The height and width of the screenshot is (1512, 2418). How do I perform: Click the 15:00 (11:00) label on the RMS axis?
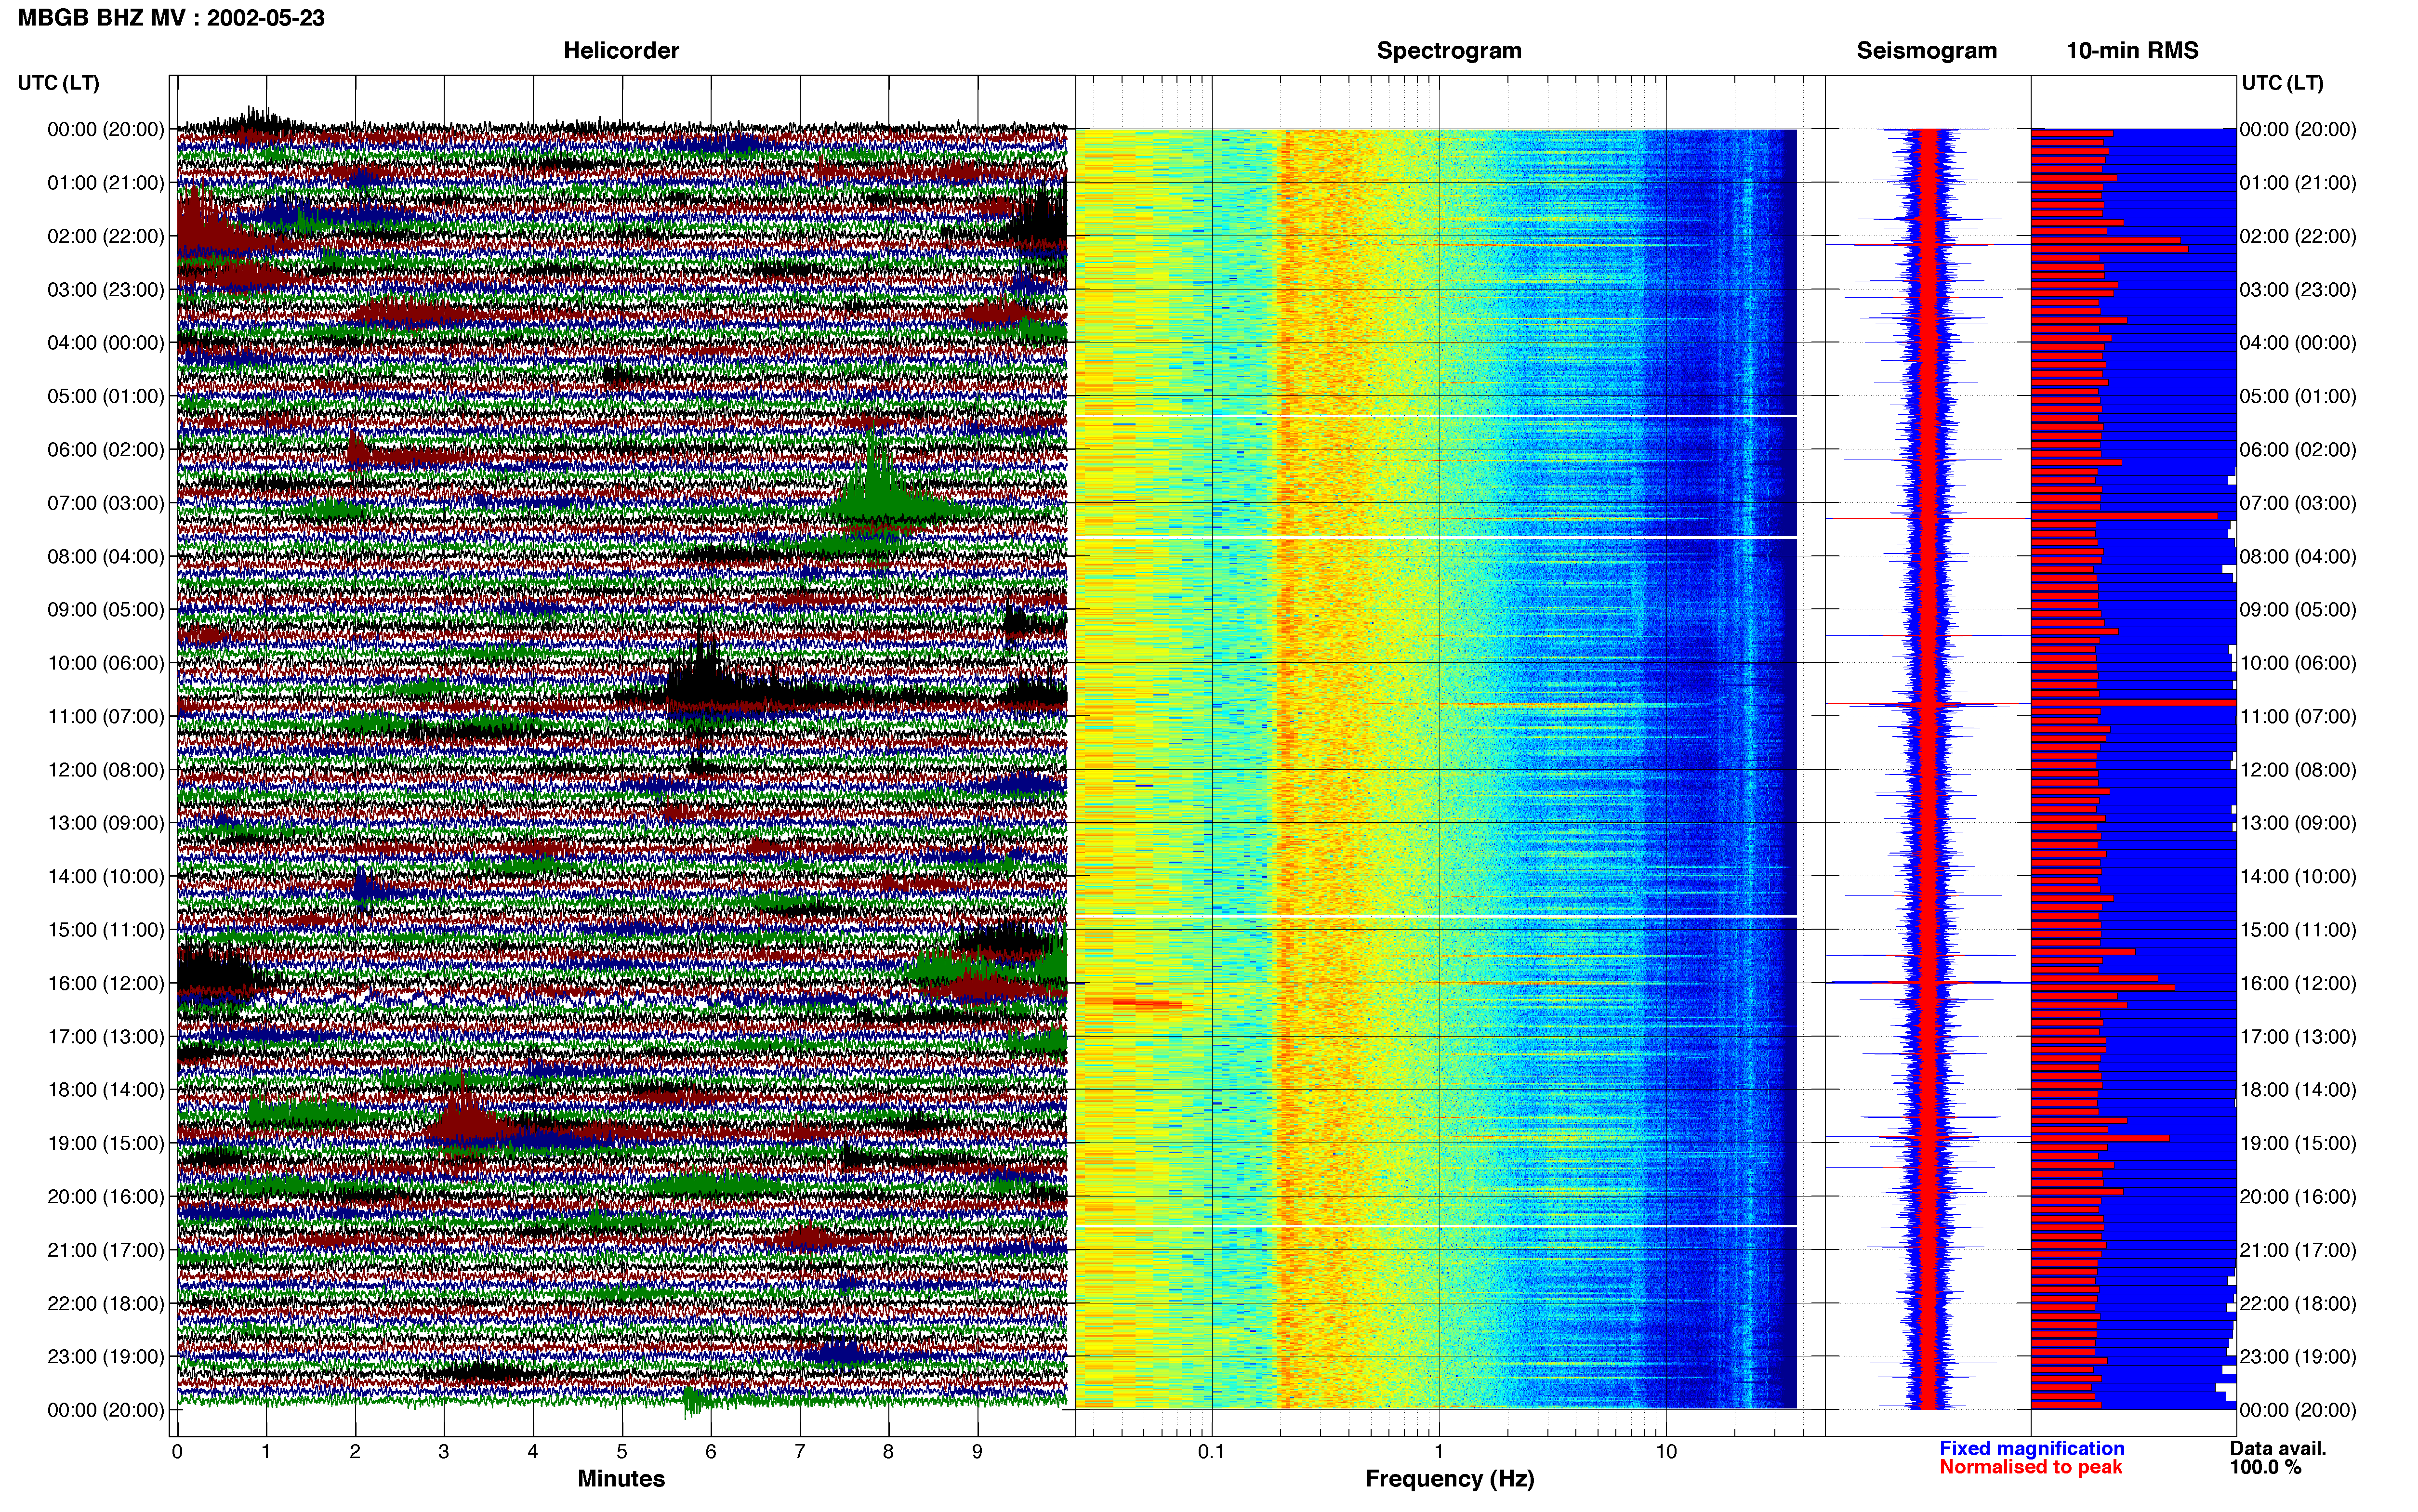pyautogui.click(x=2298, y=930)
